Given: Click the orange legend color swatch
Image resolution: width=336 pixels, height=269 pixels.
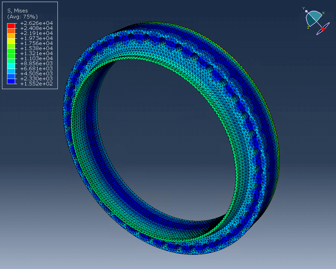Looking at the screenshot, I should [x=11, y=31].
